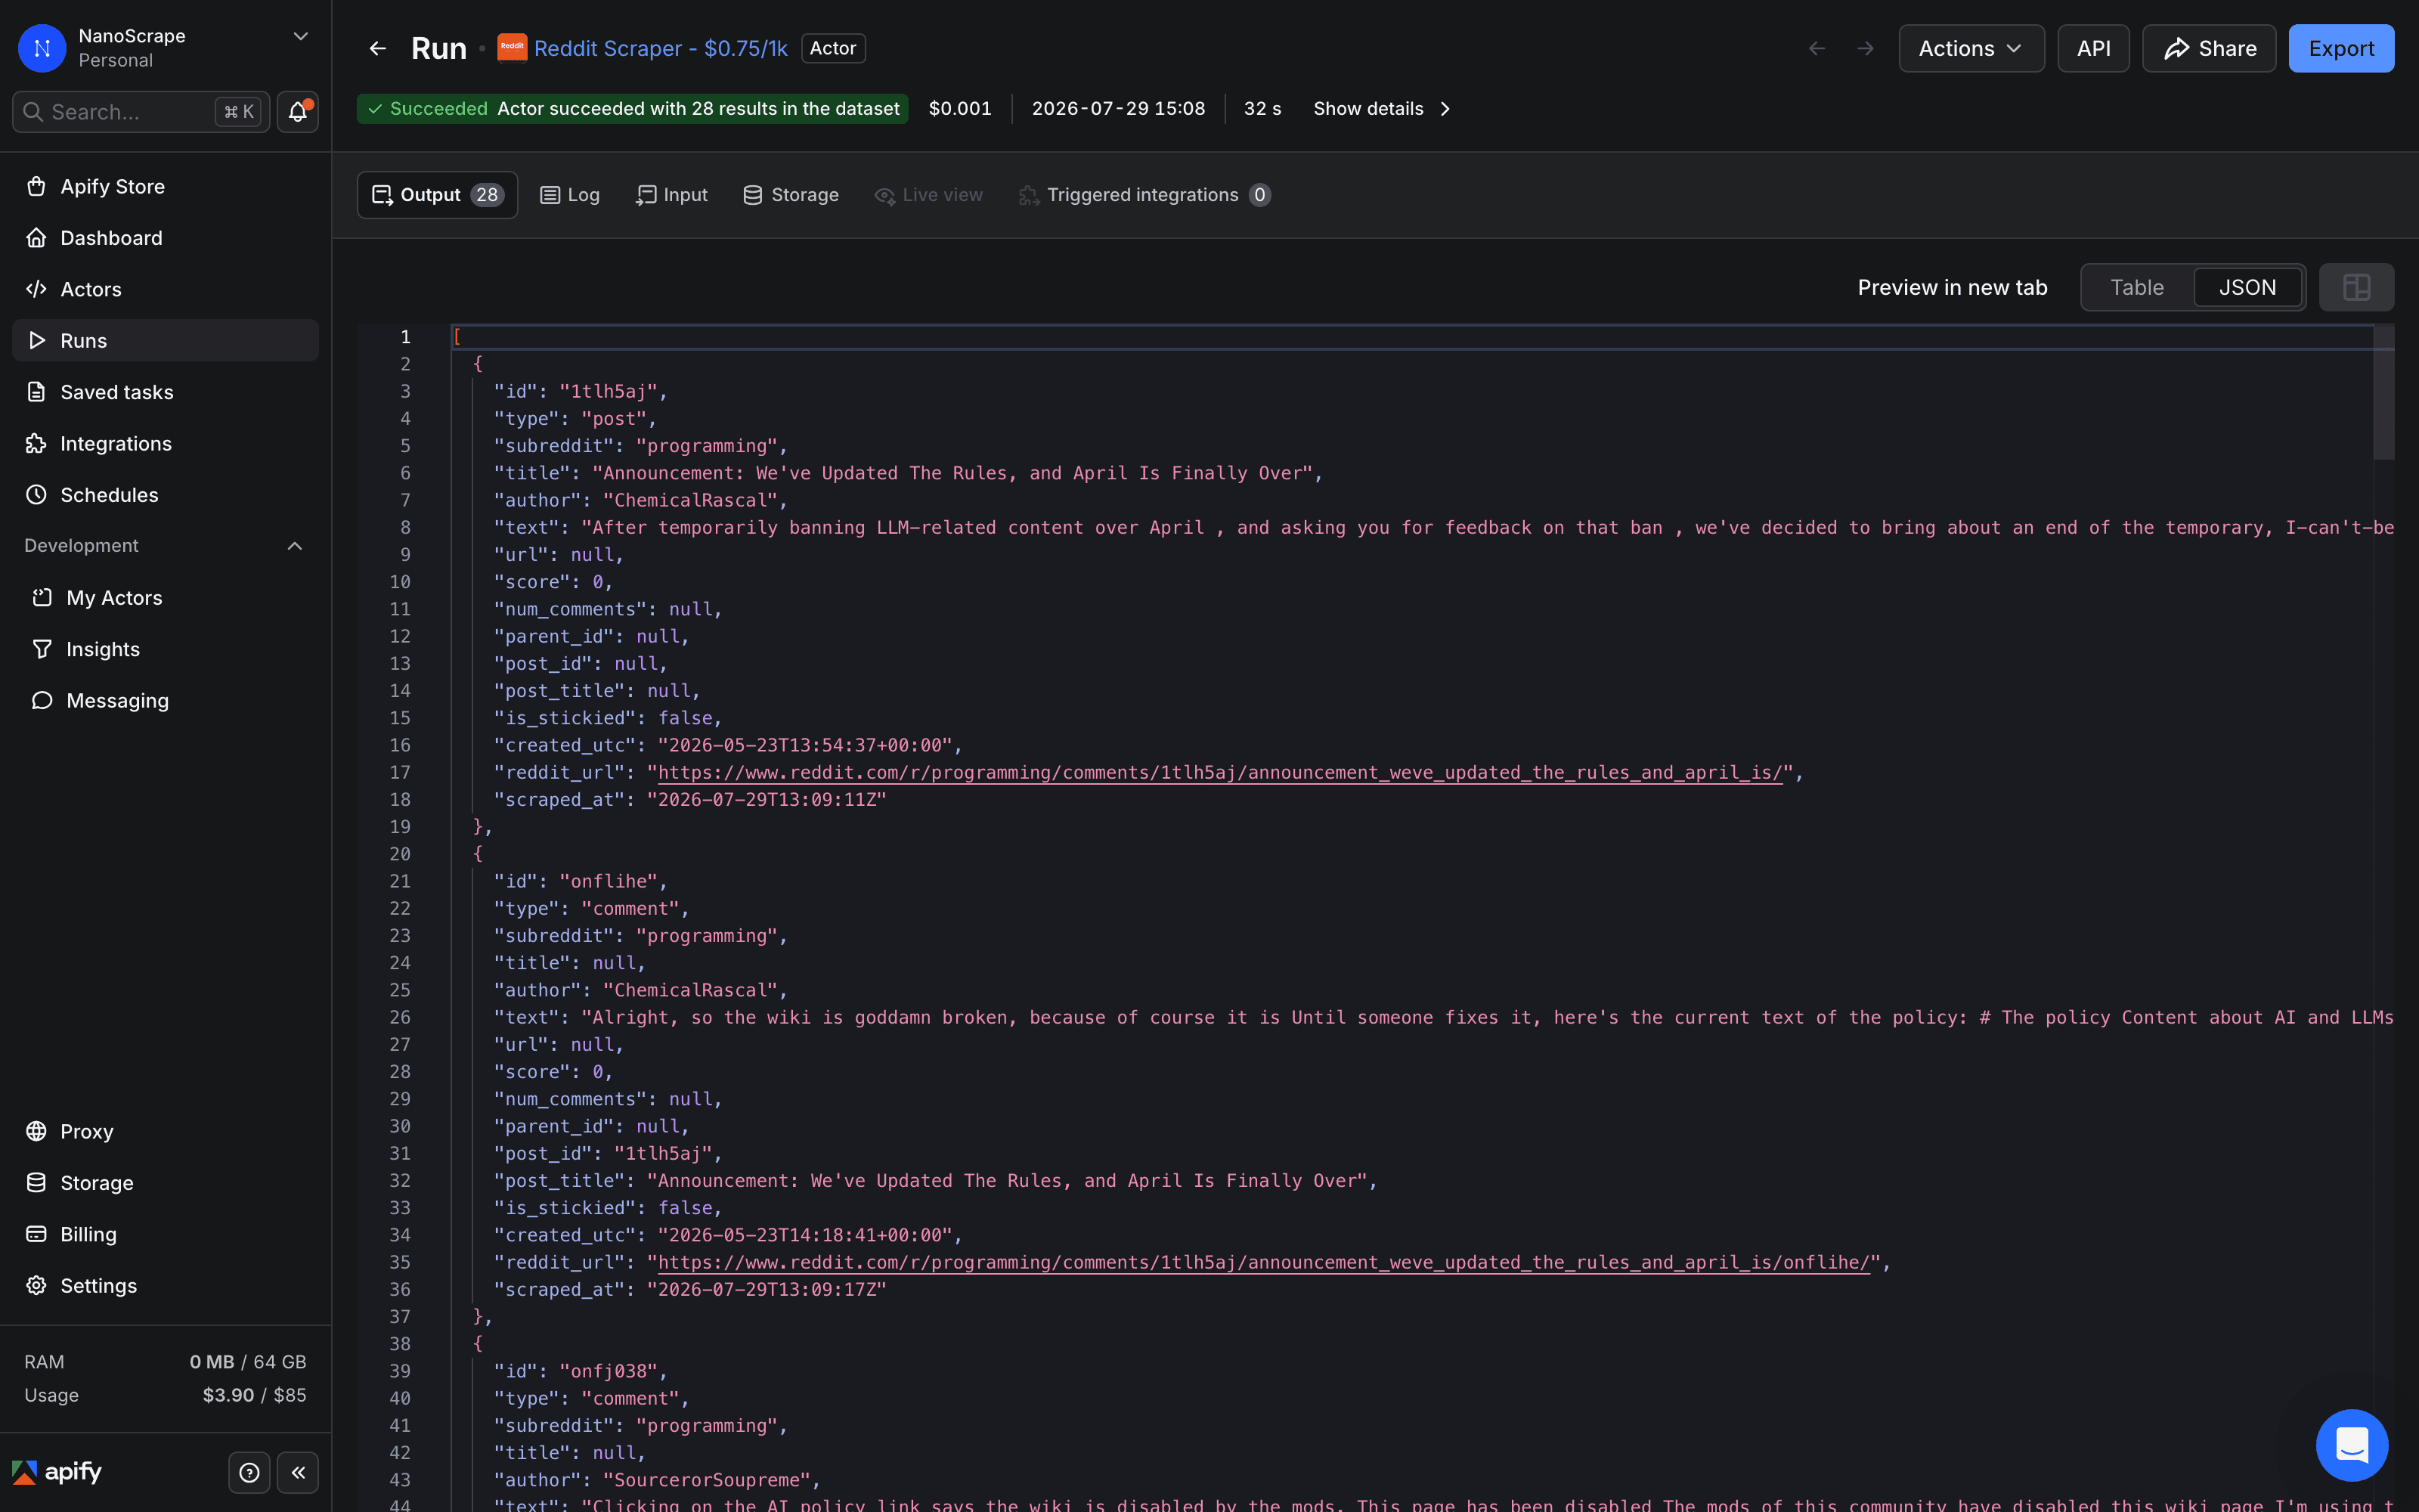Click the Messaging chat icon
The width and height of the screenshot is (2419, 1512).
click(42, 700)
